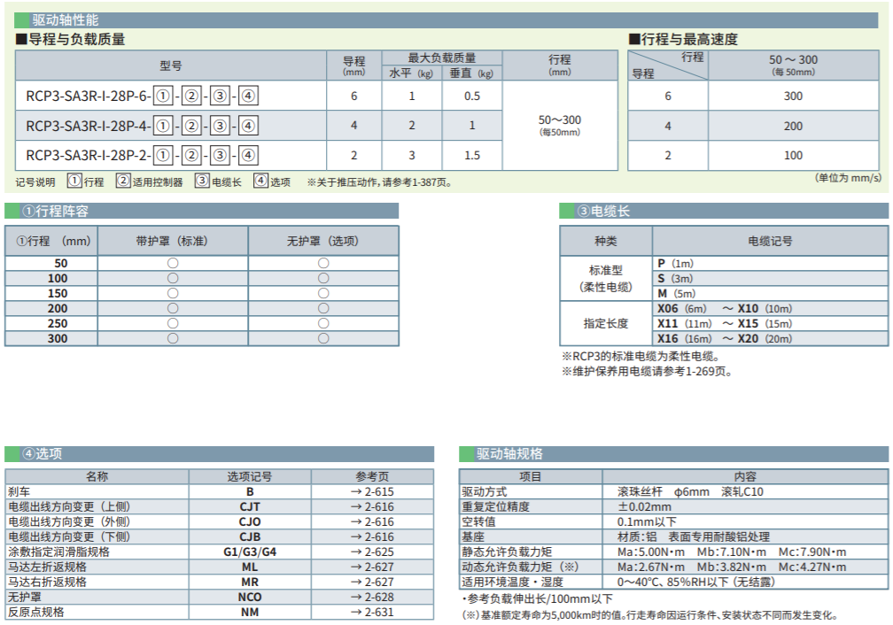Select the 指定长度 cable type cell
This screenshot has width=893, height=625.
point(606,323)
